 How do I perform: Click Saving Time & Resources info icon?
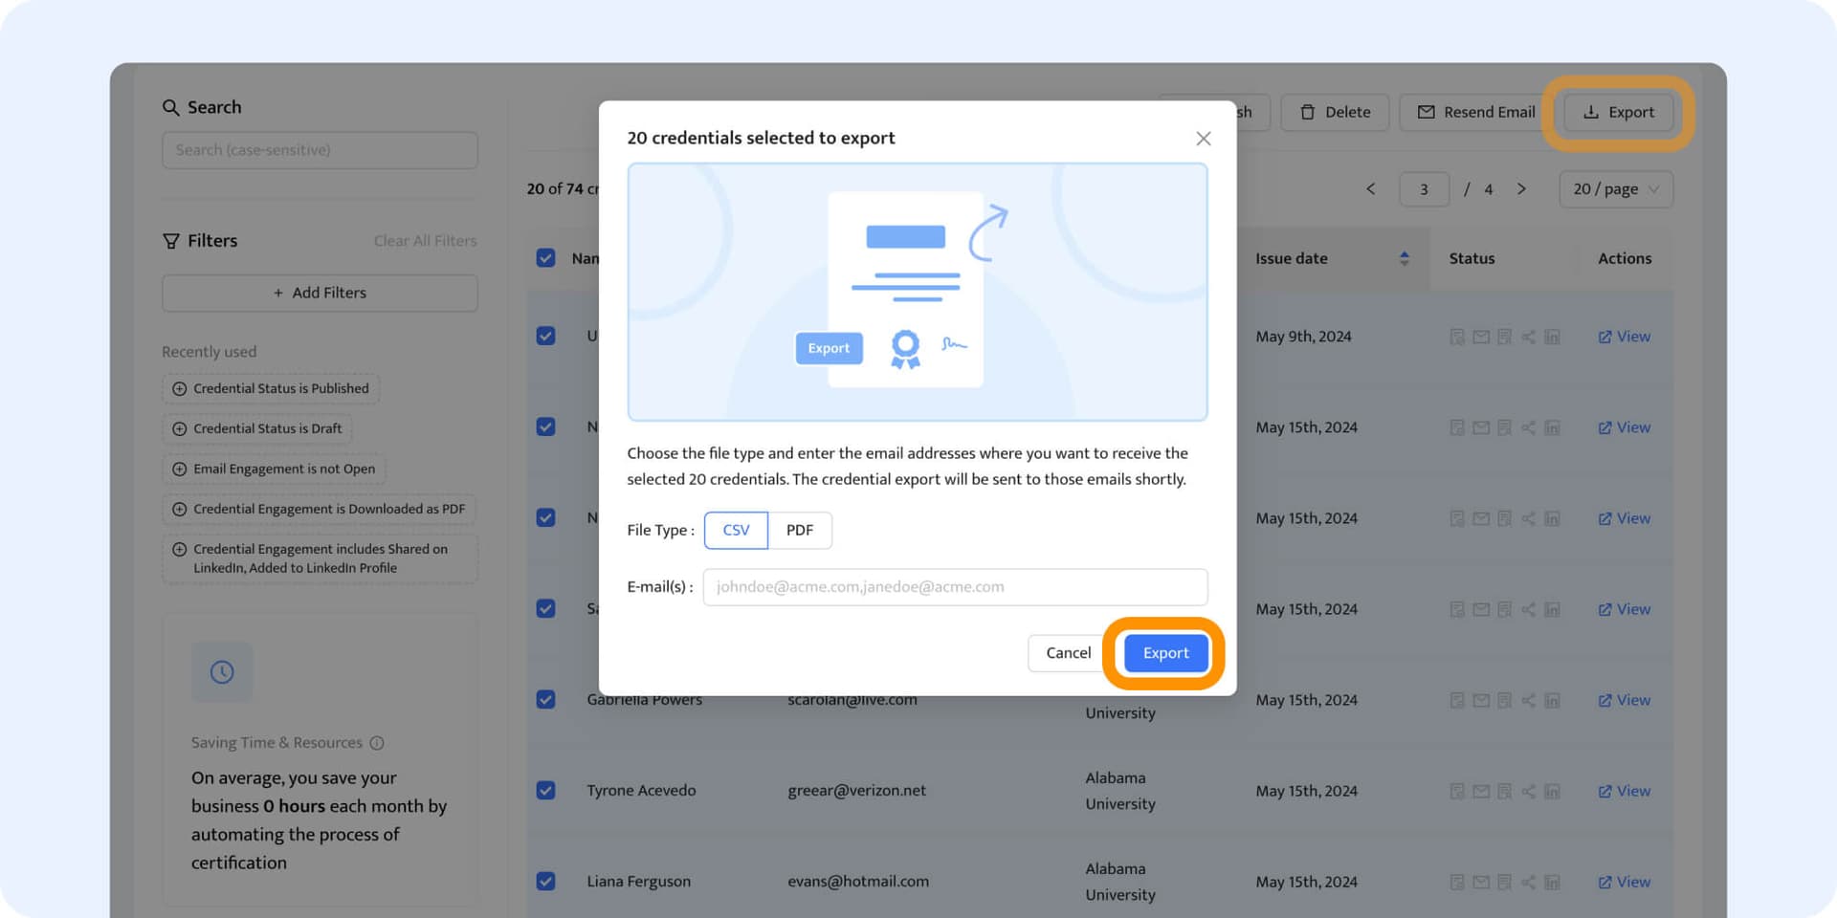coord(377,743)
